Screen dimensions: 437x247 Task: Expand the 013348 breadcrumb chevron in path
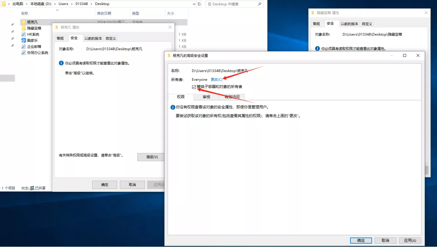[x=91, y=4]
